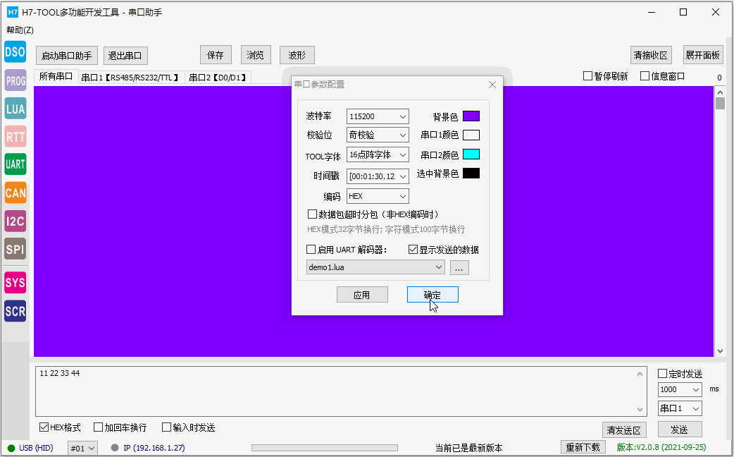
Task: Open the 帮助(Z) menu
Action: point(20,30)
